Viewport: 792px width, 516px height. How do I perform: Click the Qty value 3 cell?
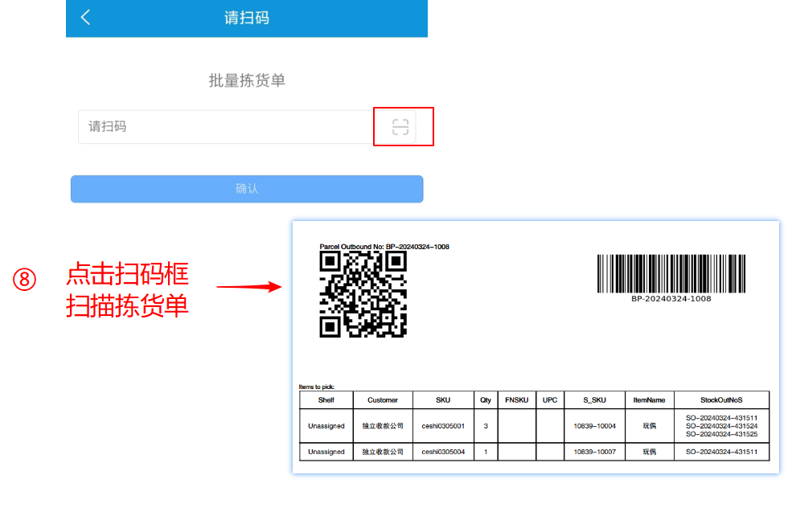[x=486, y=426]
